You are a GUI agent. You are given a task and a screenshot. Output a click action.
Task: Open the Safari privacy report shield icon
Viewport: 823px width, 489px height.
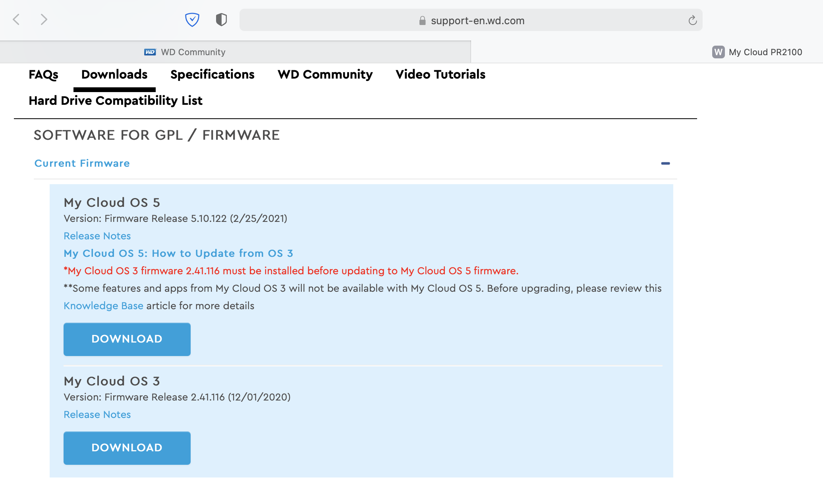221,19
